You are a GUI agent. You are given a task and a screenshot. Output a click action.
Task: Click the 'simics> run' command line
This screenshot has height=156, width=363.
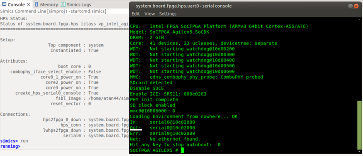click(x=14, y=141)
